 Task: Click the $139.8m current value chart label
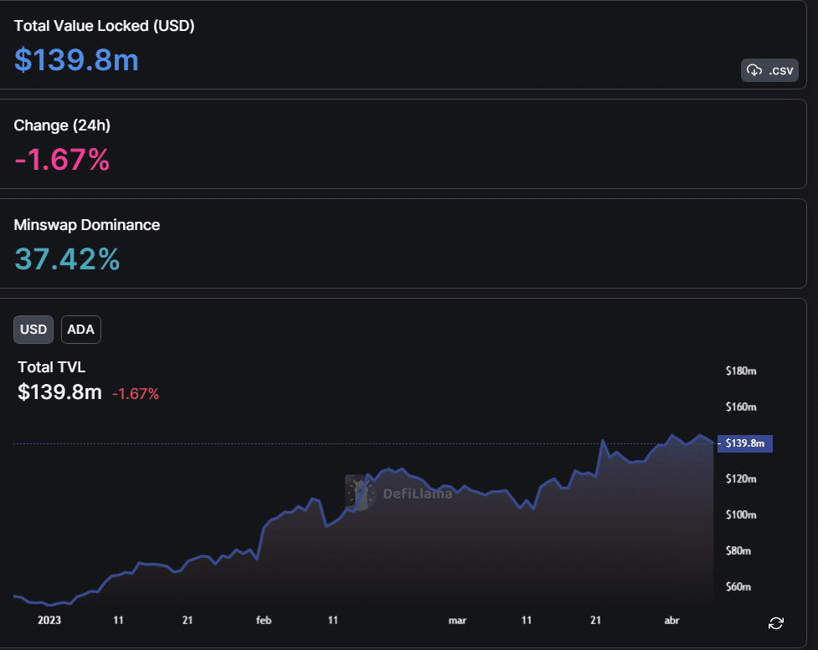(745, 443)
